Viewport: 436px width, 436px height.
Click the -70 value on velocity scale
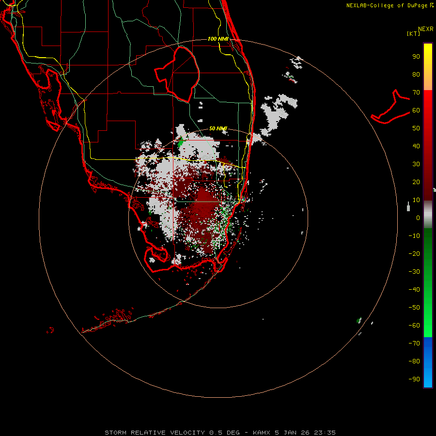pos(414,343)
